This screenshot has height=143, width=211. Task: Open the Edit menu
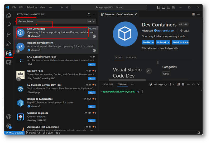pyautogui.click(x=21, y=7)
